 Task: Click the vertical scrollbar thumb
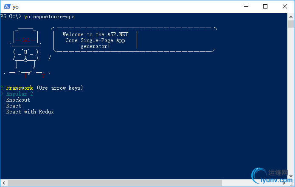pyautogui.click(x=291, y=24)
